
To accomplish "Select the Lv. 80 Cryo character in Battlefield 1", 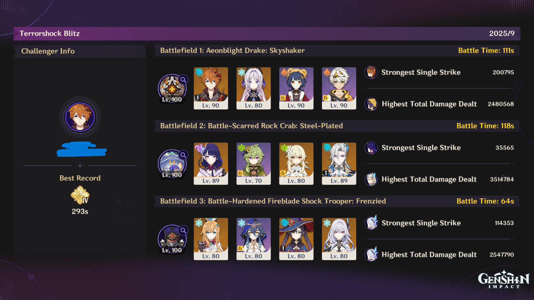I will tap(254, 88).
